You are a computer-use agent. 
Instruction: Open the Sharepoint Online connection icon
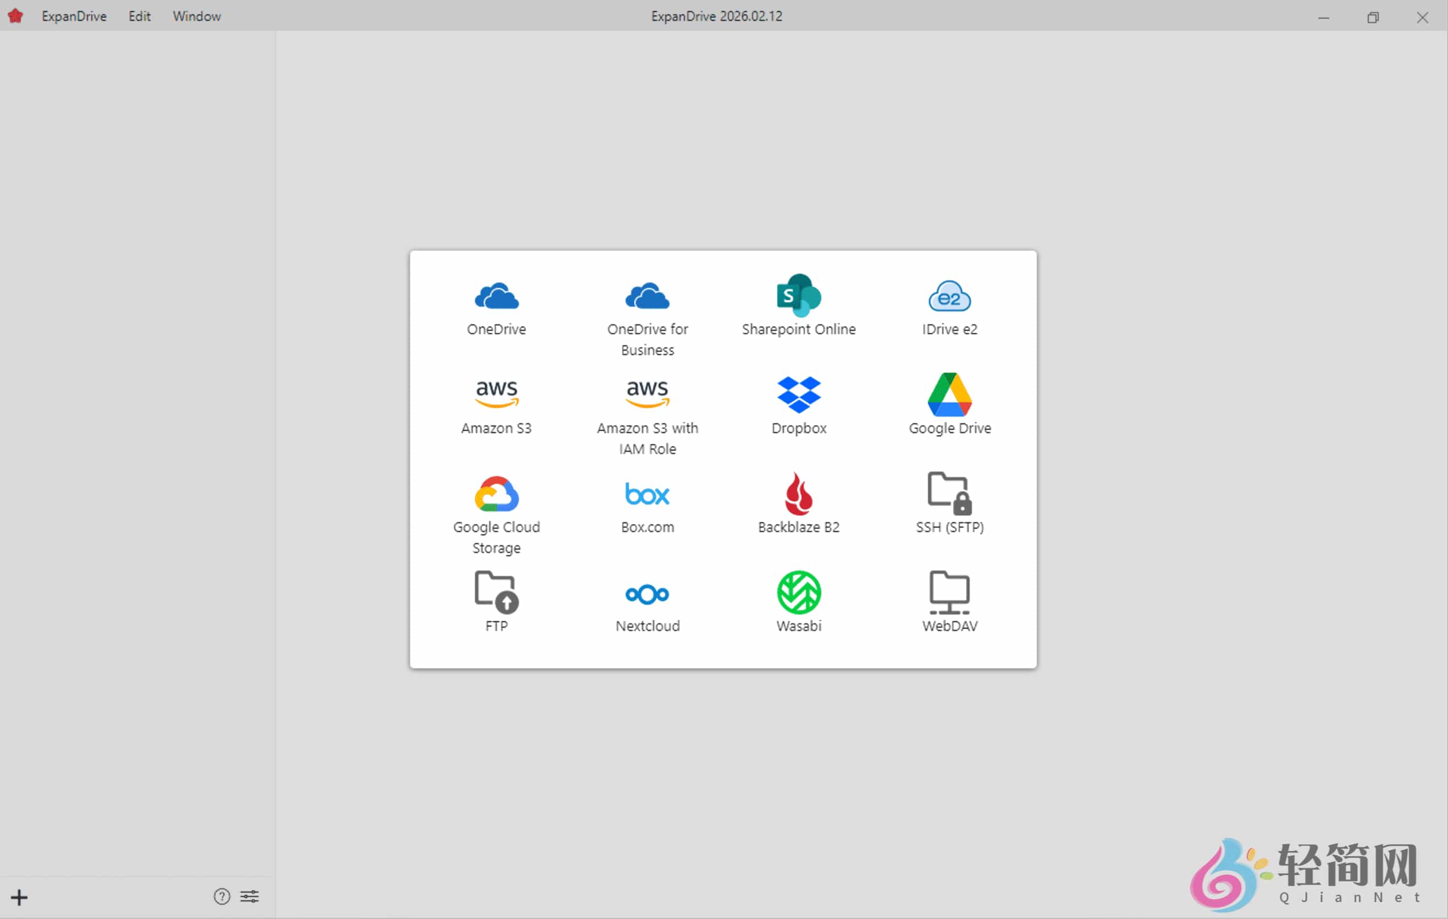pyautogui.click(x=799, y=295)
